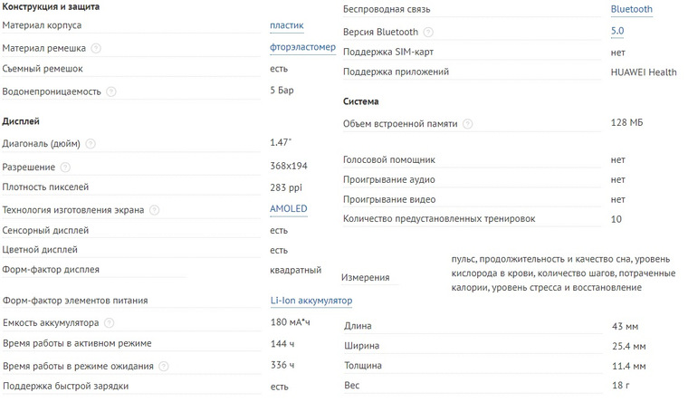Click help icon next to Емкость аккумулятора

pyautogui.click(x=110, y=323)
